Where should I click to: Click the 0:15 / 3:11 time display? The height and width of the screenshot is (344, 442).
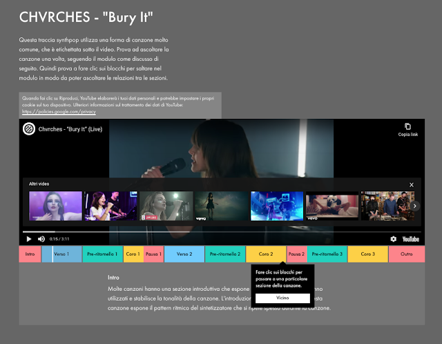[59, 239]
